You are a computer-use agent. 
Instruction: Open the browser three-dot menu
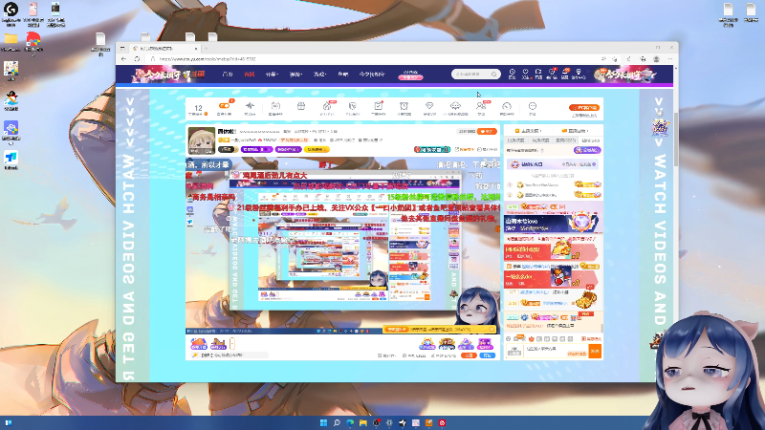tap(670, 59)
